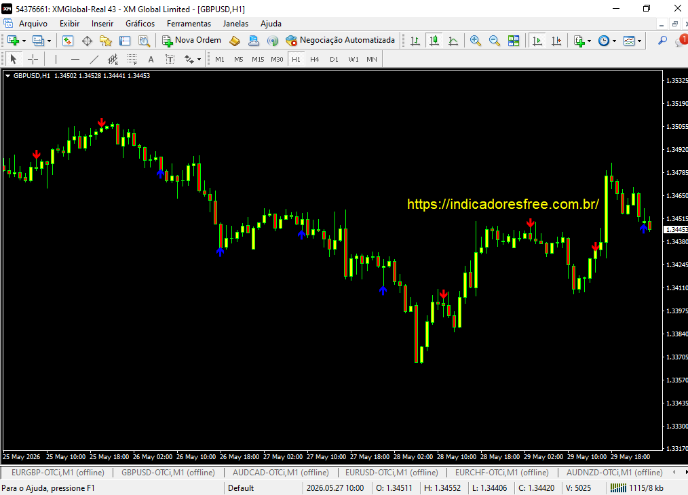Open the Strategy Tester magnifier icon

(144, 41)
